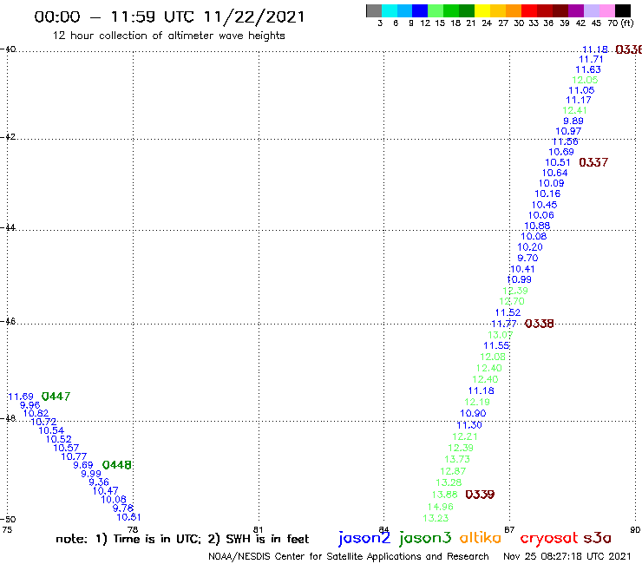The width and height of the screenshot is (642, 564).
Task: Click the wave height value 10.45
Action: (x=544, y=205)
